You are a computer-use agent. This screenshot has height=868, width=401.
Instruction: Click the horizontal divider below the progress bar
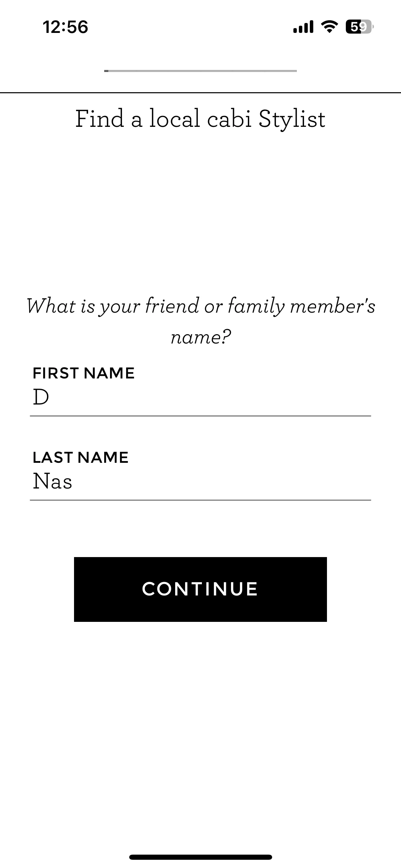click(x=200, y=93)
